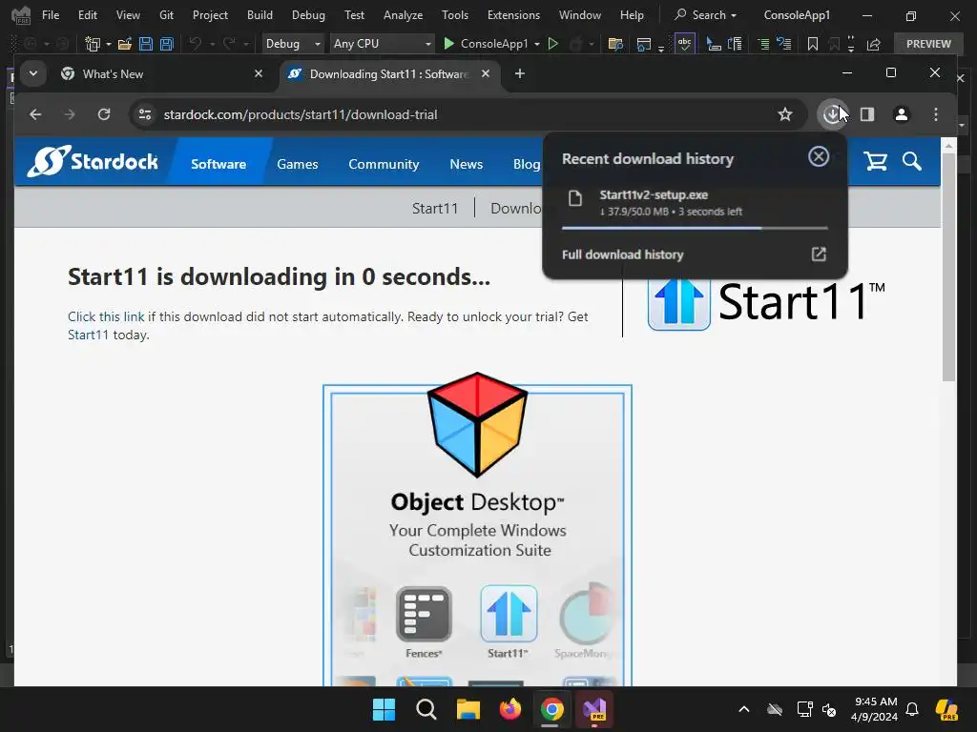Switch to the What's New tab
The width and height of the screenshot is (977, 732).
[162, 74]
